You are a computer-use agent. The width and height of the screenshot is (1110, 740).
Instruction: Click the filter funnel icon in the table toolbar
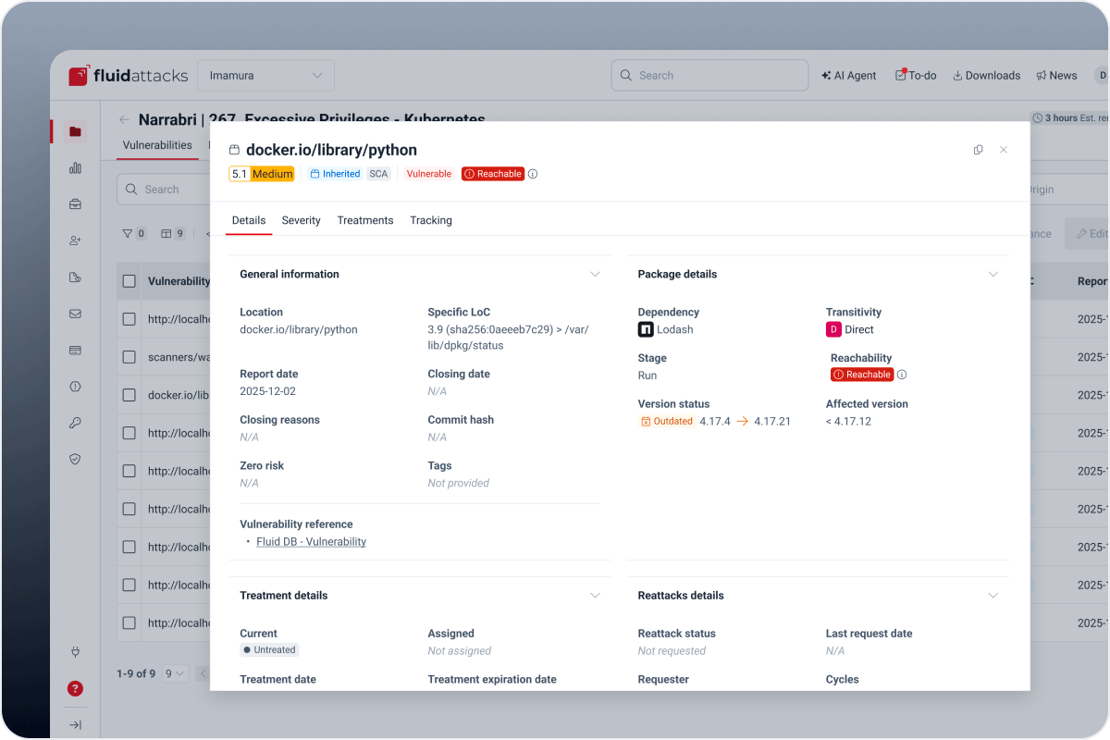(128, 234)
